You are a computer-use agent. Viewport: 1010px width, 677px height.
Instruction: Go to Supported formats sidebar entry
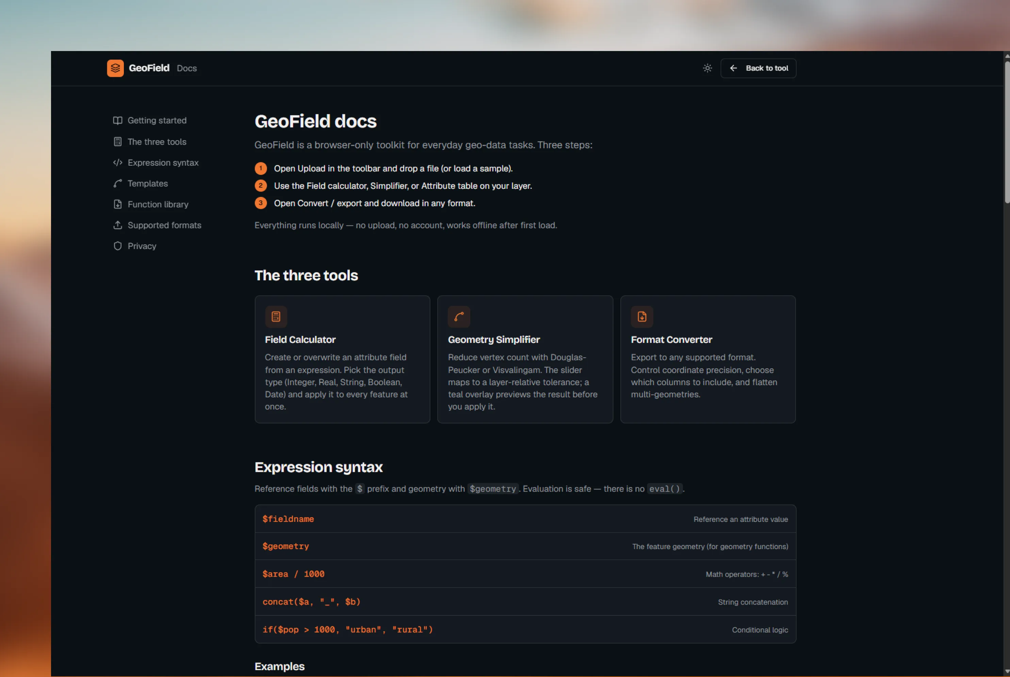tap(164, 225)
